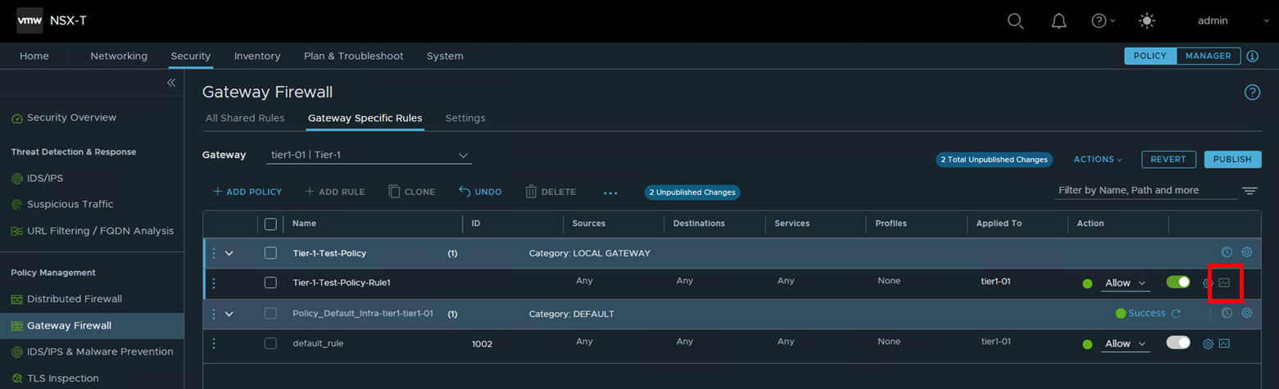Click the Publish button
The image size is (1279, 389).
point(1232,159)
